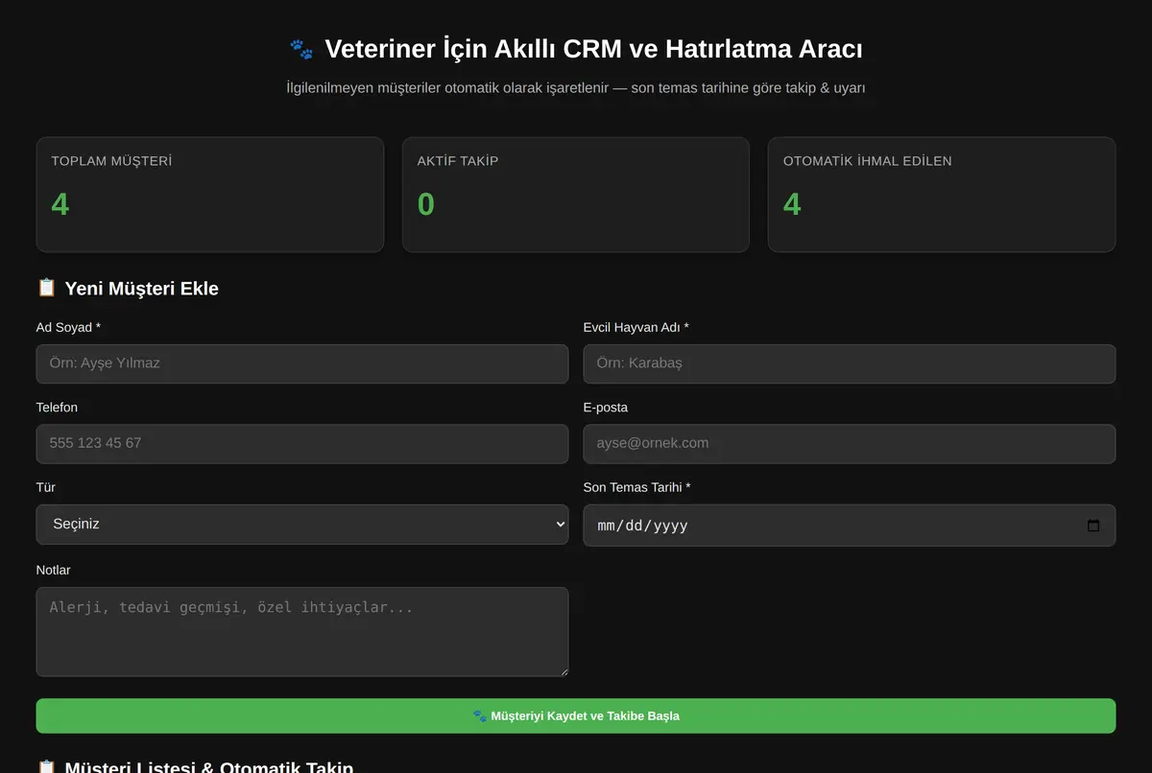Click the clipboard icon beside Yeni Müşteri Ekle

(x=46, y=288)
